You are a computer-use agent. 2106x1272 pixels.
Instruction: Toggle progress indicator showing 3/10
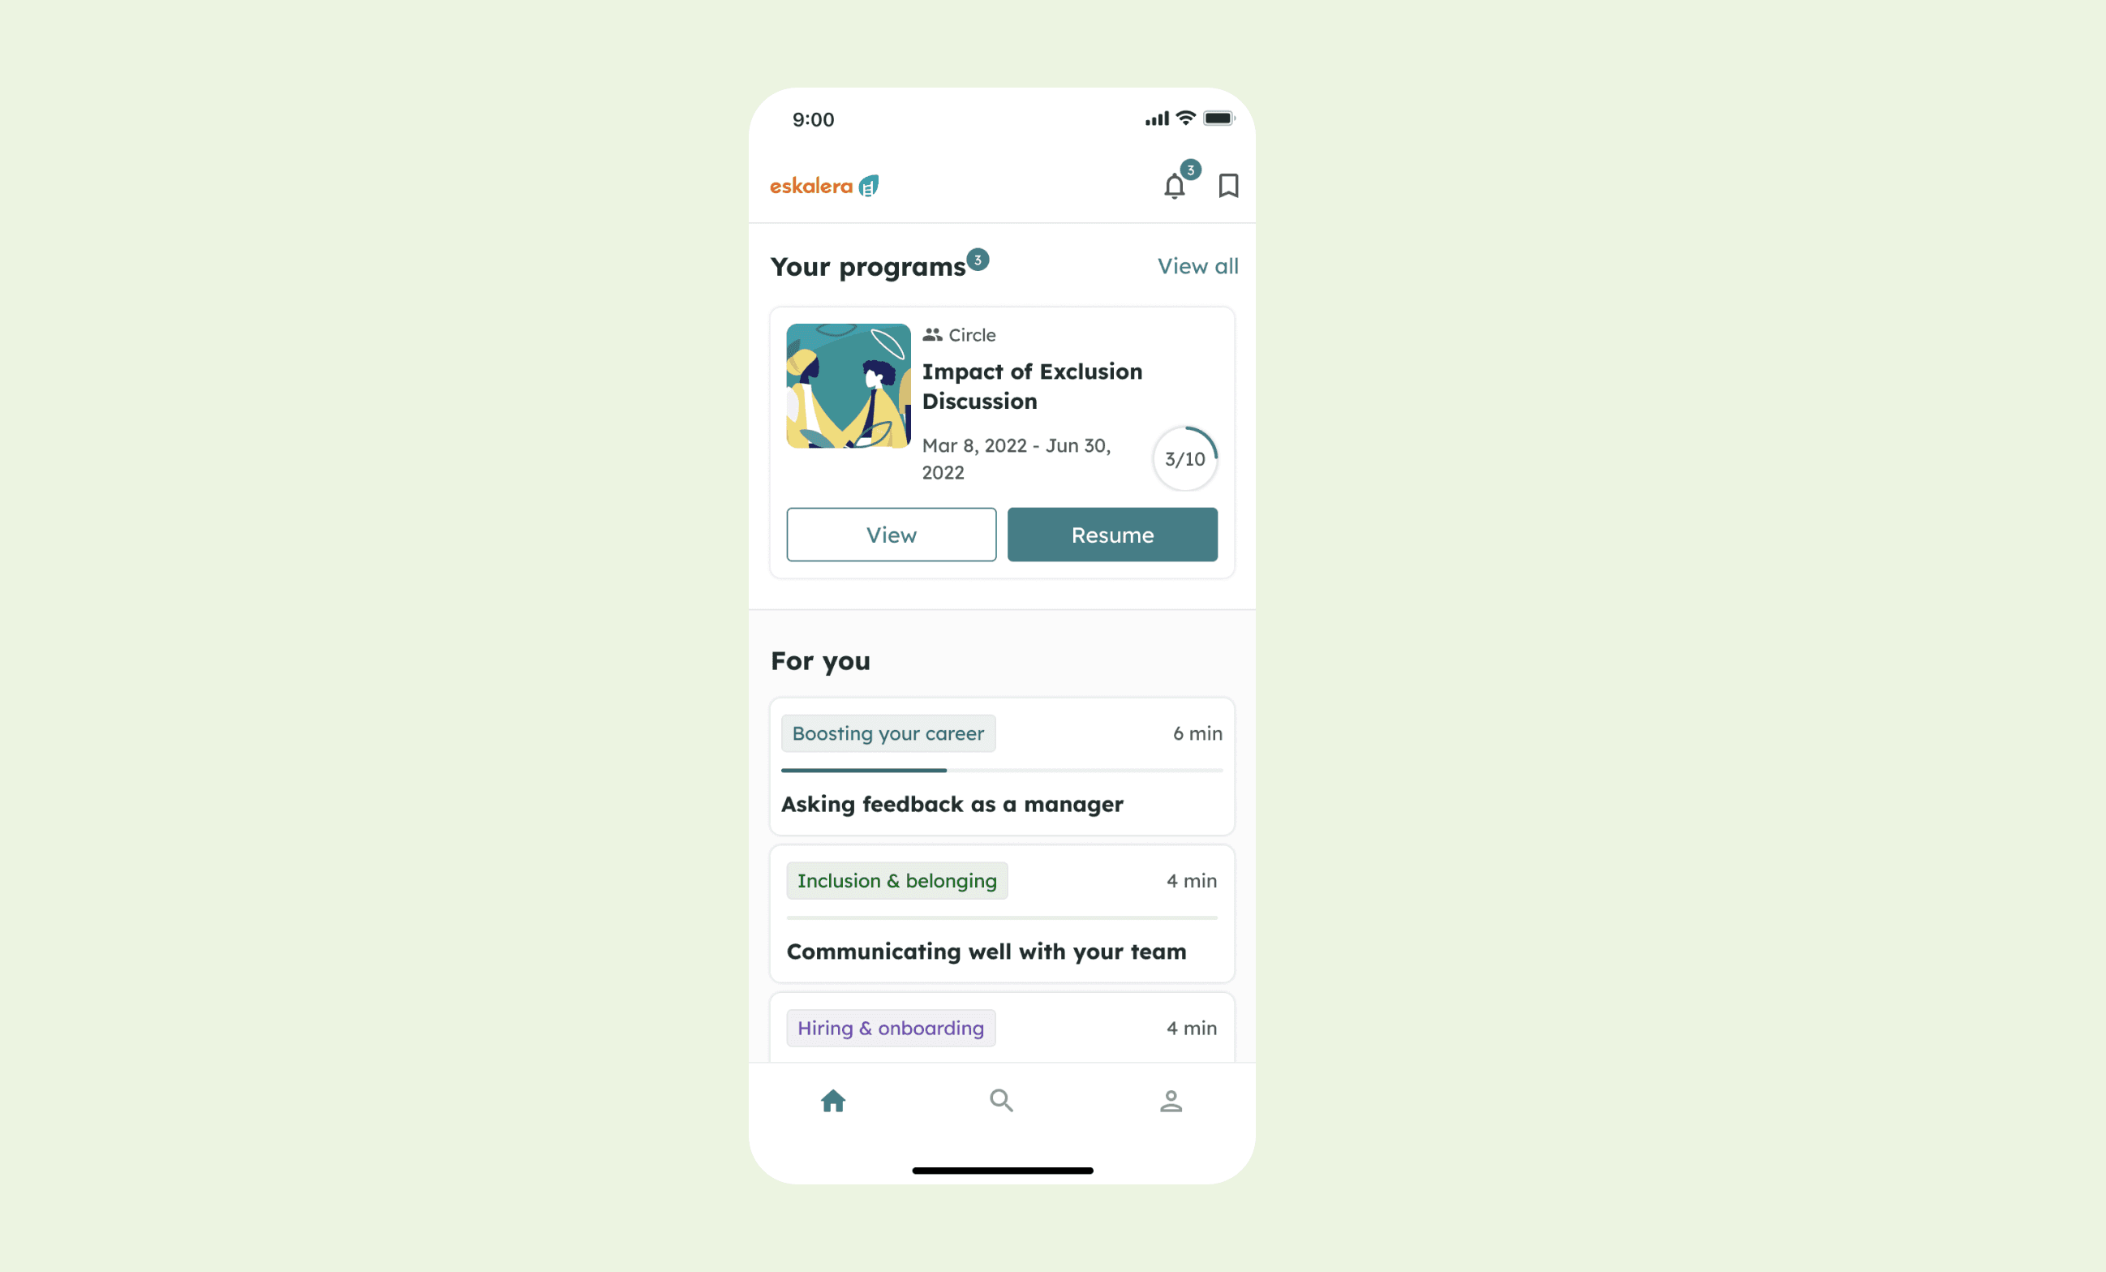[1185, 457]
